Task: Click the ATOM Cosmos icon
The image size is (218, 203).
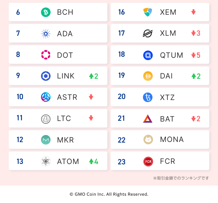Action: tap(46, 161)
